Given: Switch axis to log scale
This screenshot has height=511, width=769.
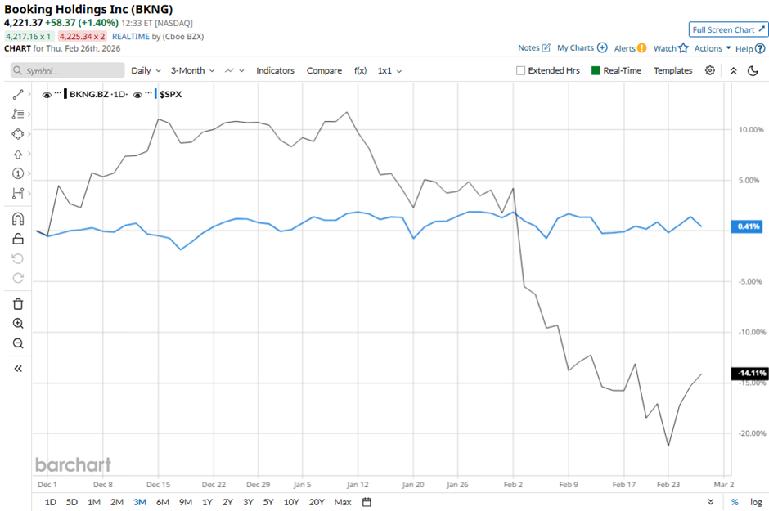Looking at the screenshot, I should pos(756,502).
